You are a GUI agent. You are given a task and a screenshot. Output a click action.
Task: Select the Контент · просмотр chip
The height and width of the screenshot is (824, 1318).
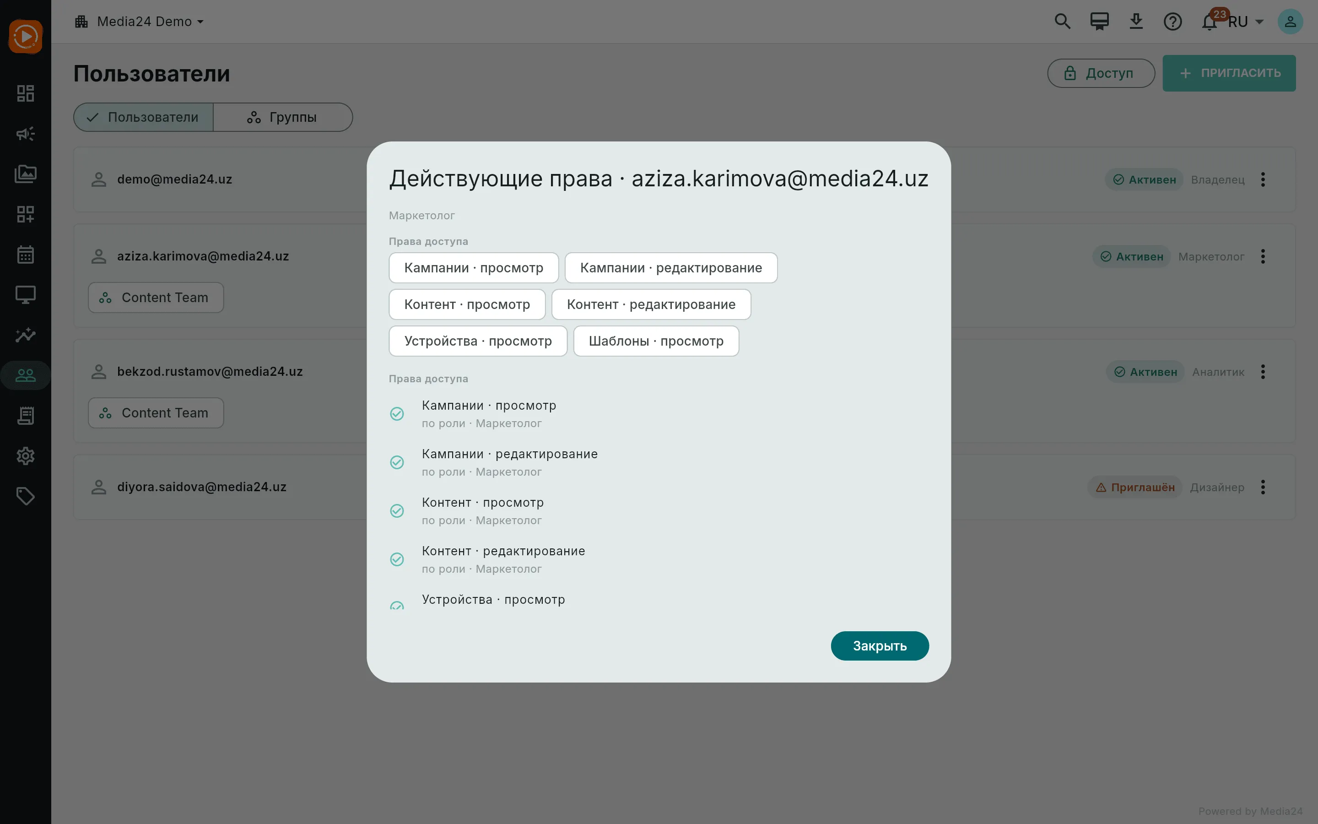click(x=467, y=304)
